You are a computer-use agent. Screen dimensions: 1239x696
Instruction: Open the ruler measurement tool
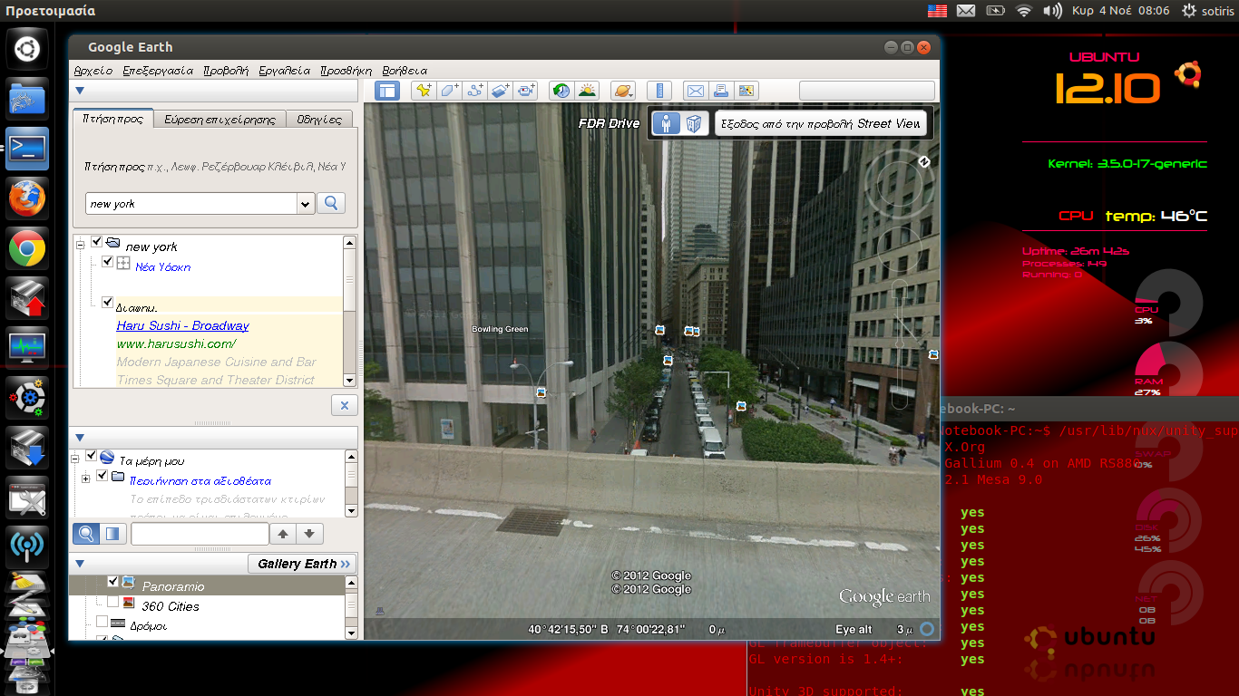[660, 91]
